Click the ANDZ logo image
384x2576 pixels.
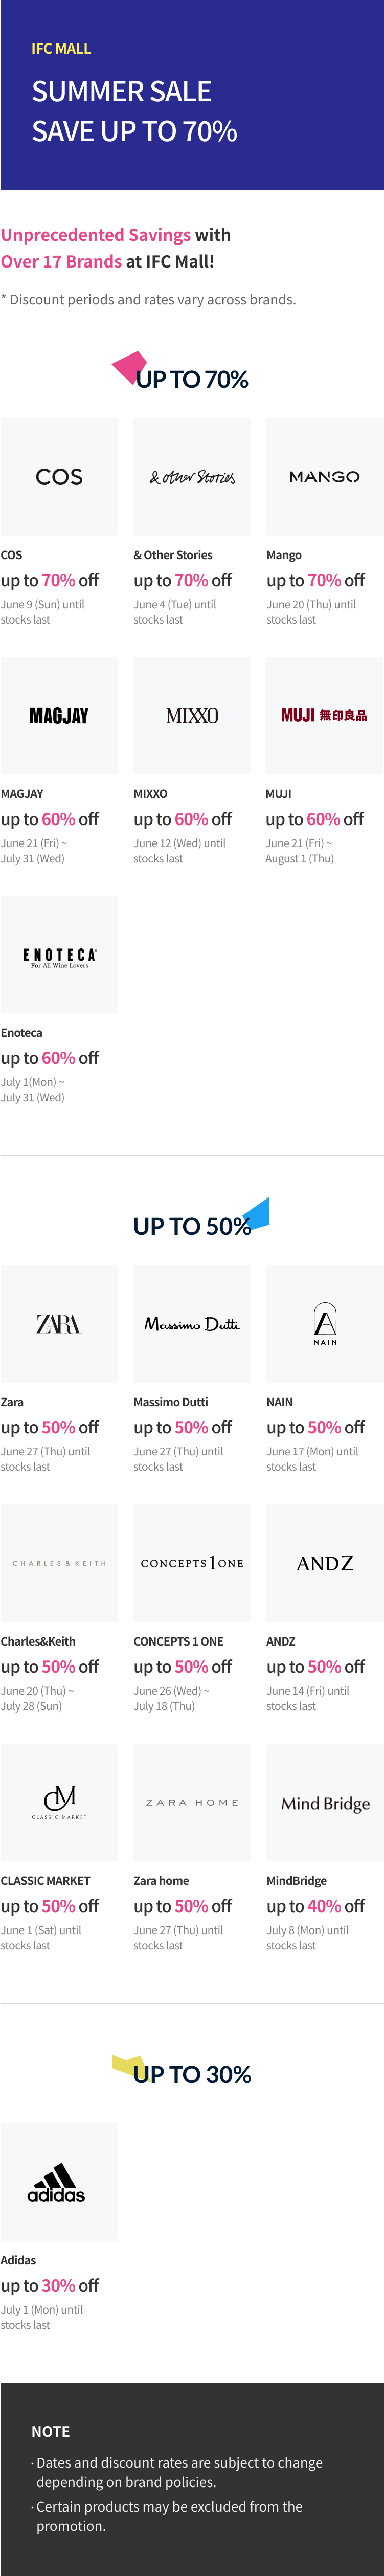pyautogui.click(x=324, y=1563)
